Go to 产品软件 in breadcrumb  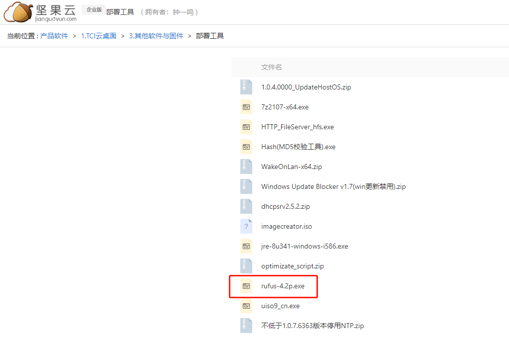tap(54, 36)
